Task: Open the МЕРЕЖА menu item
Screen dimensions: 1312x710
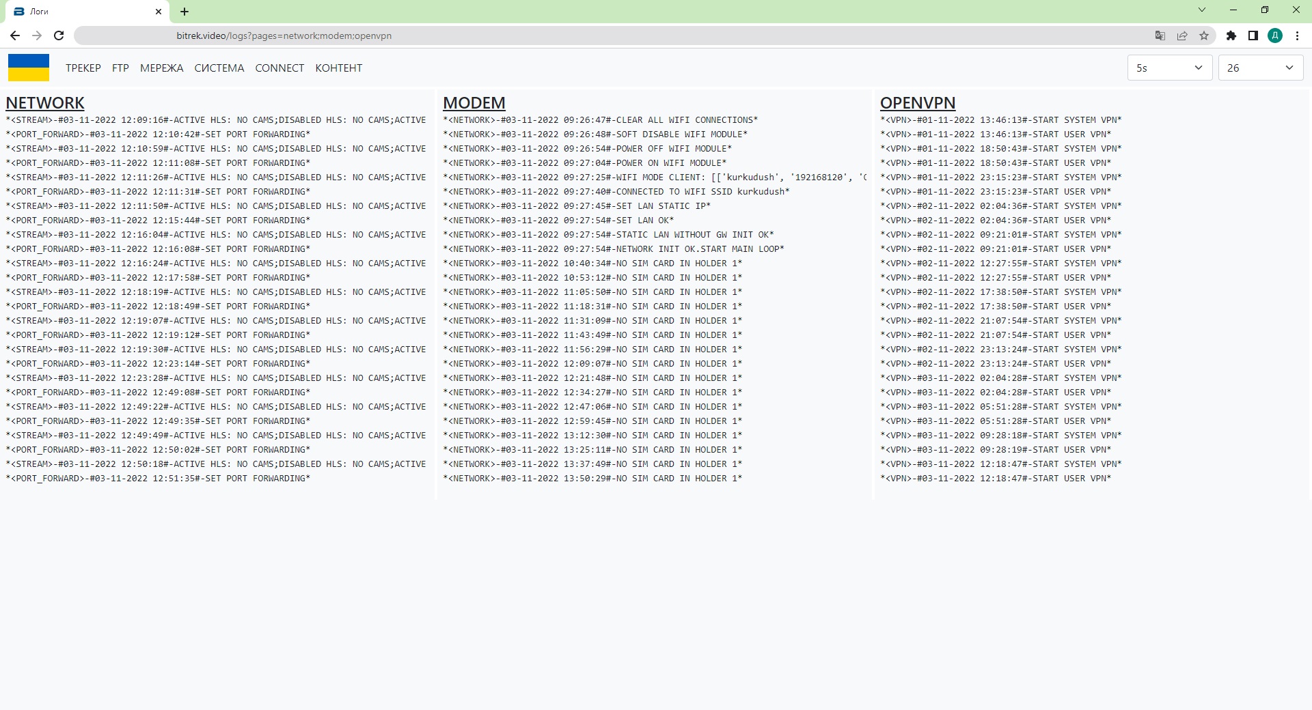Action: point(161,68)
